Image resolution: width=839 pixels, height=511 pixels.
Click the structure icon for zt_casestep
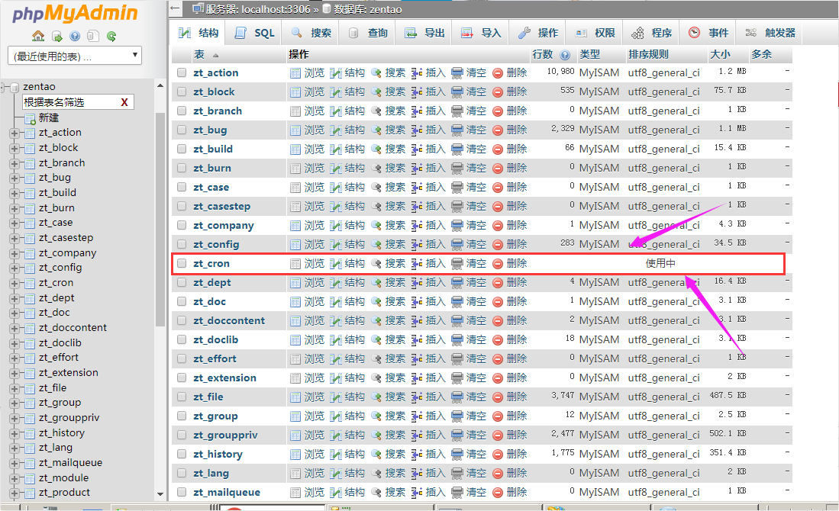pos(335,207)
